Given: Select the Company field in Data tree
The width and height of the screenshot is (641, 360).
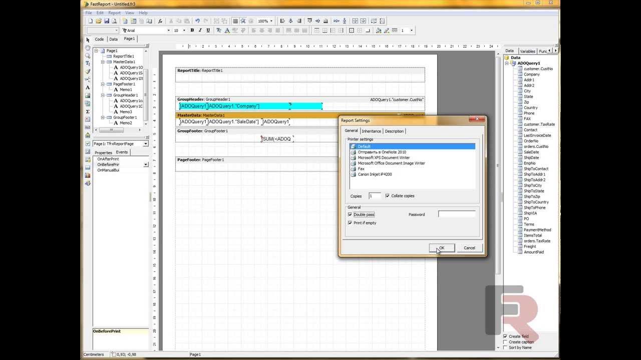Looking at the screenshot, I should 531,74.
